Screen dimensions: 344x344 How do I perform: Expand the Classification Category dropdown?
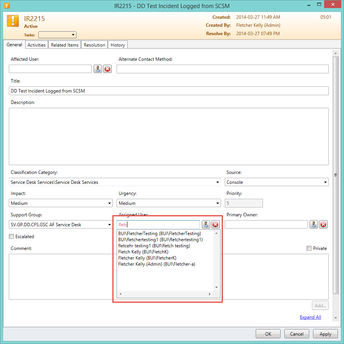[218, 182]
